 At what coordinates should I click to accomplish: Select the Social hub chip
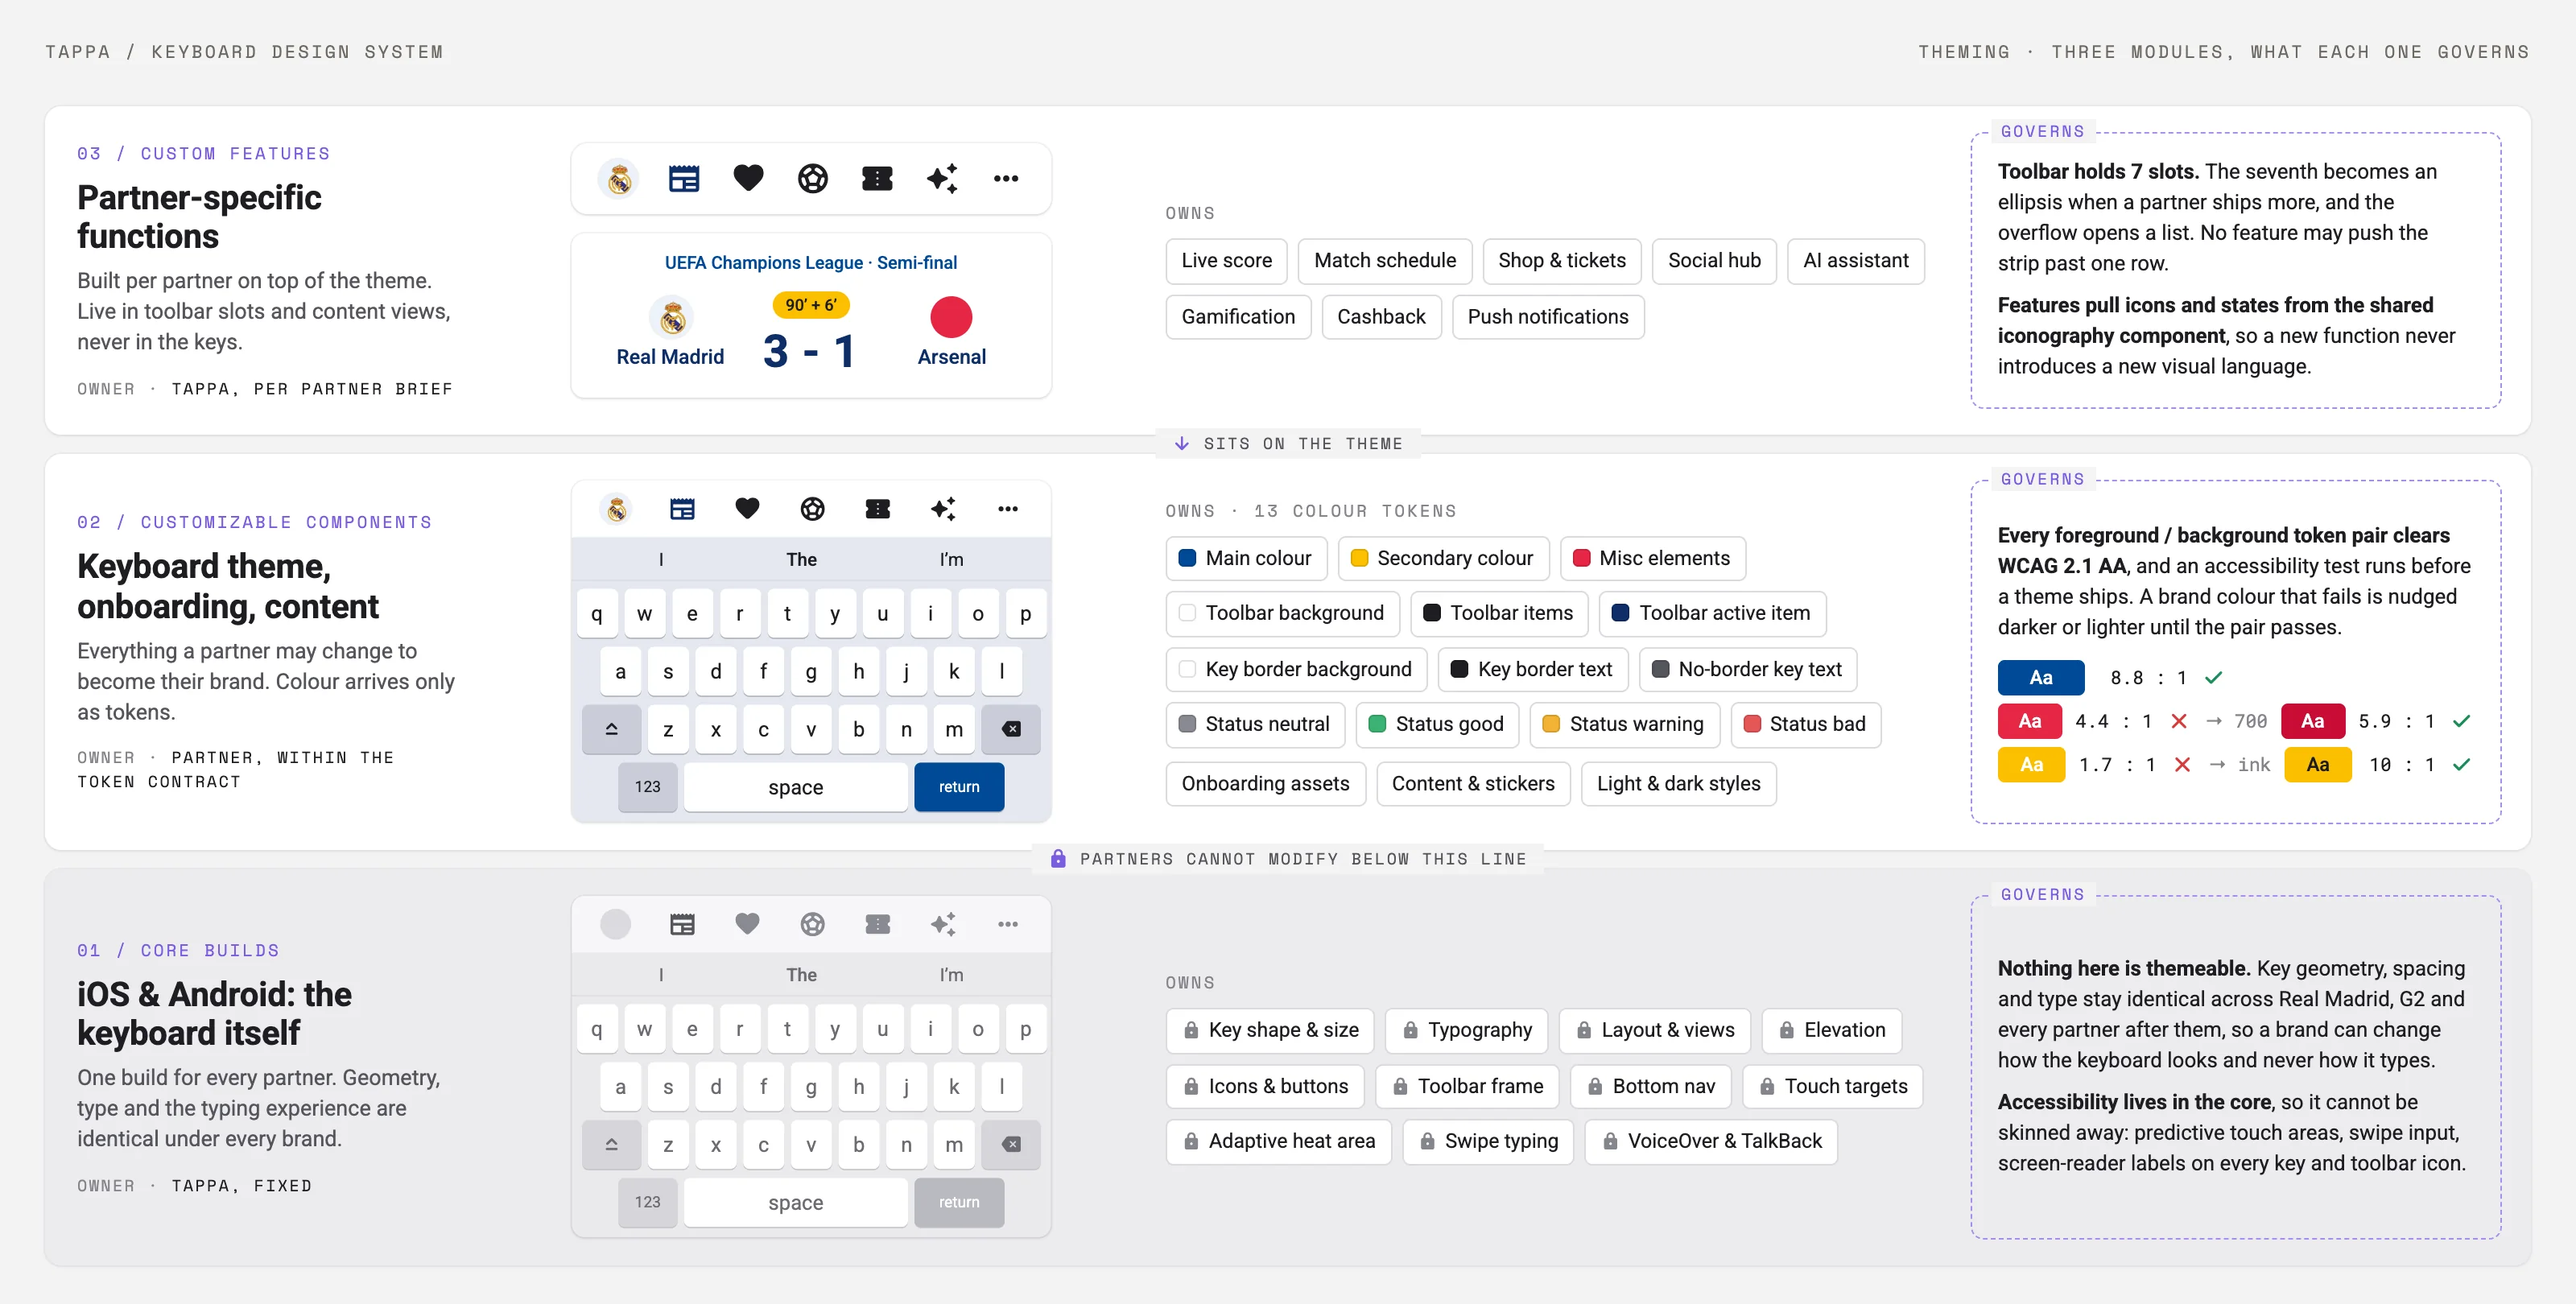click(1714, 261)
